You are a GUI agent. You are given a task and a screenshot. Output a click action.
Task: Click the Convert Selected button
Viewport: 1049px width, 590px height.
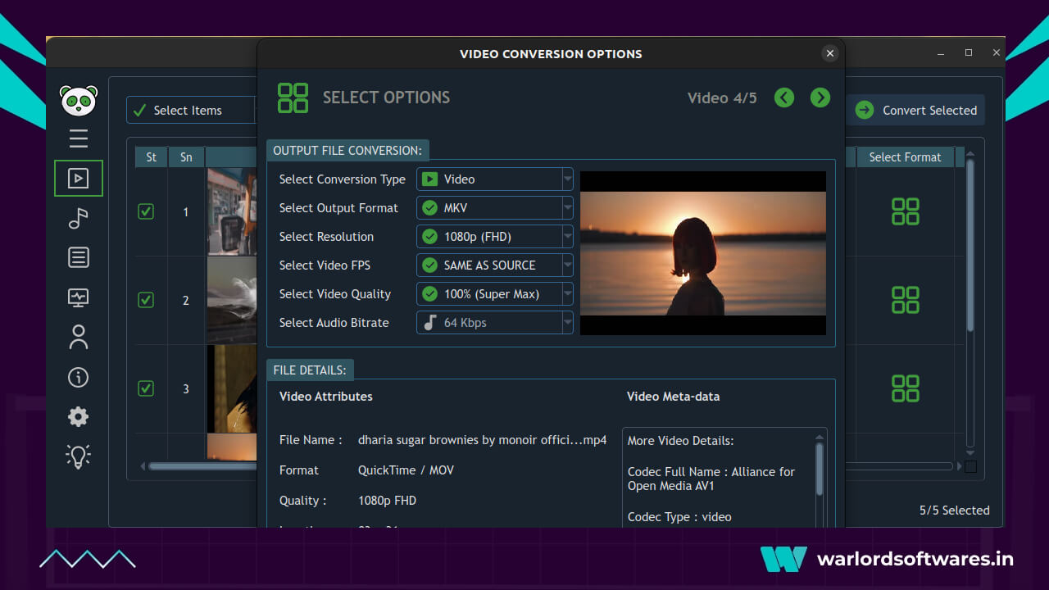915,110
